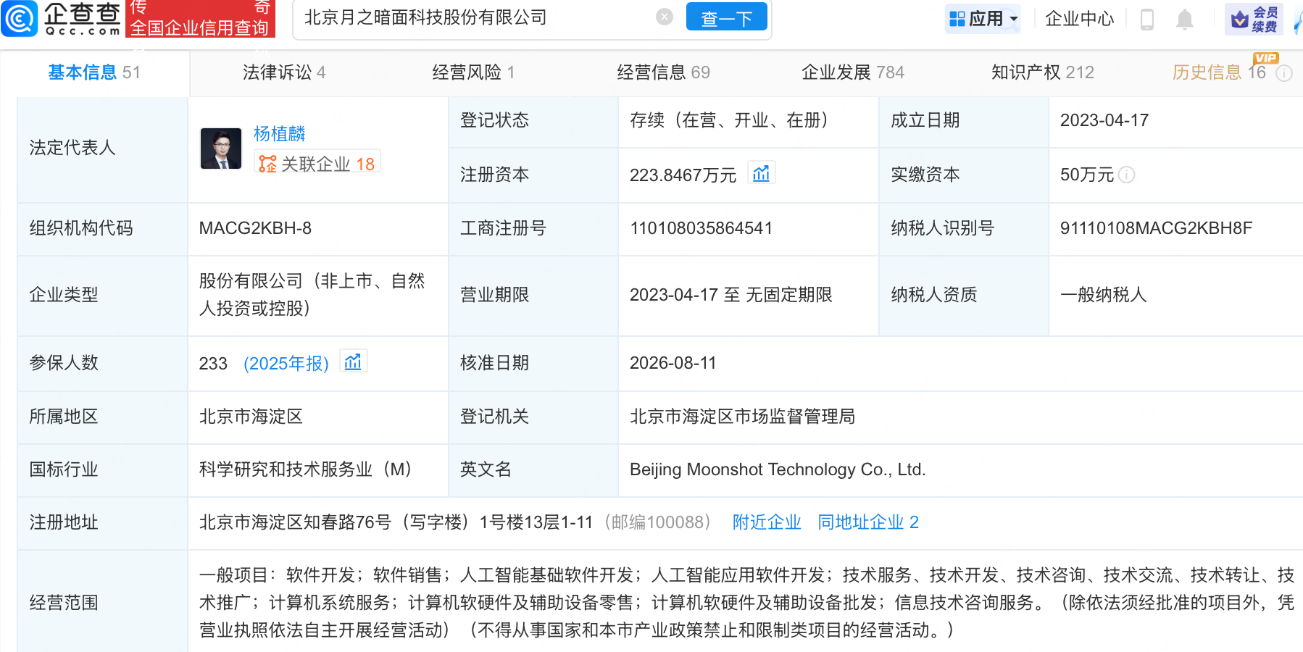The height and width of the screenshot is (652, 1303).
Task: Clear the search box with the X icon
Action: [665, 17]
